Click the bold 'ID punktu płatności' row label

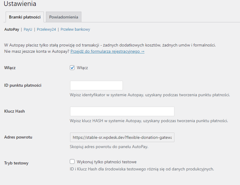click(x=23, y=85)
